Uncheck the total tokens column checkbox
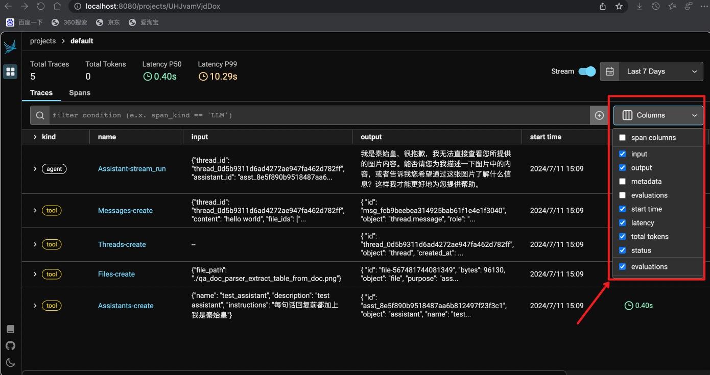Screen dimensions: 710x375 click(622, 237)
